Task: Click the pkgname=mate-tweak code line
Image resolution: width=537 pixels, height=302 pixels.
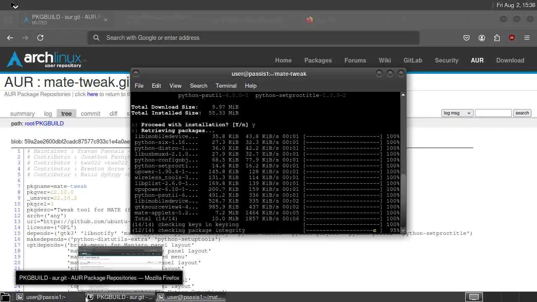Action: click(x=57, y=186)
